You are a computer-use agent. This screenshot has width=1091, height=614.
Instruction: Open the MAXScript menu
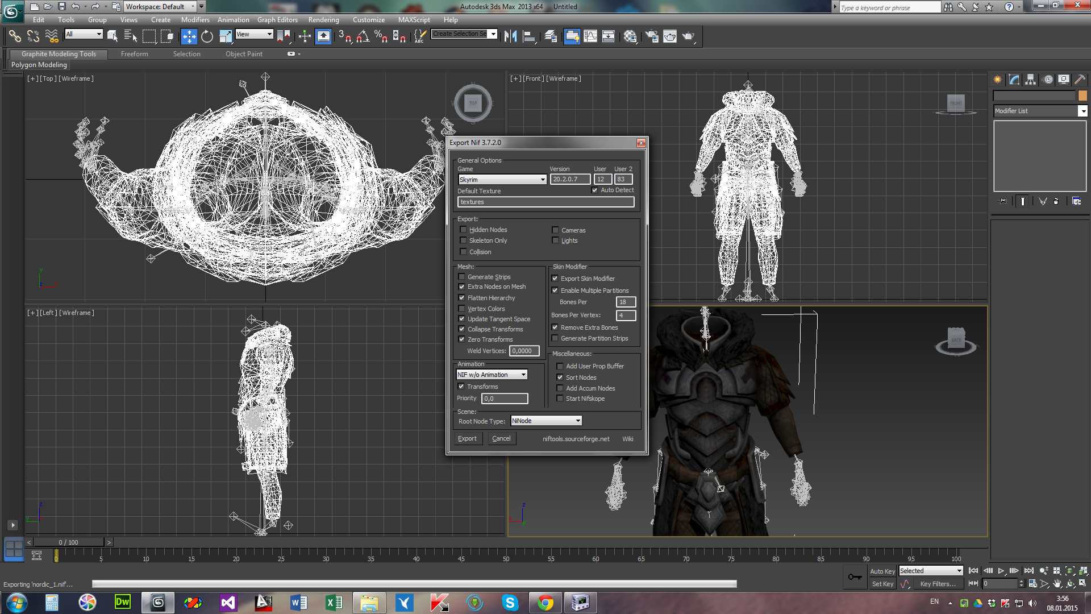(x=414, y=20)
